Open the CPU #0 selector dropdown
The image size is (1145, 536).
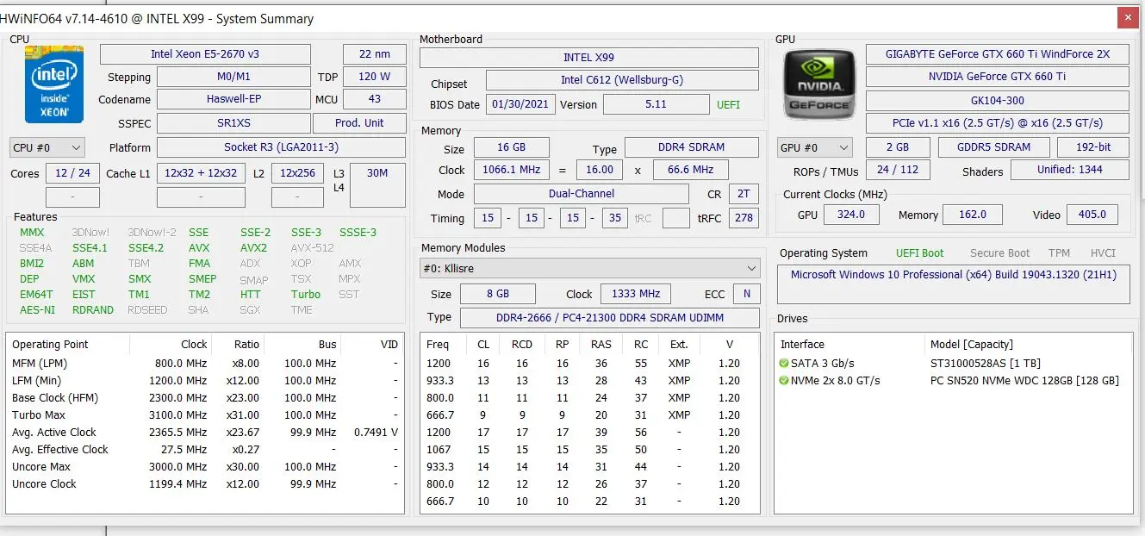pos(47,147)
